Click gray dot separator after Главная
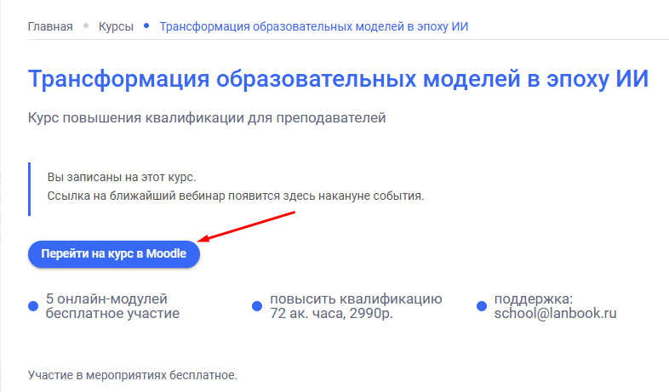Image resolution: width=669 pixels, height=392 pixels. [x=86, y=26]
